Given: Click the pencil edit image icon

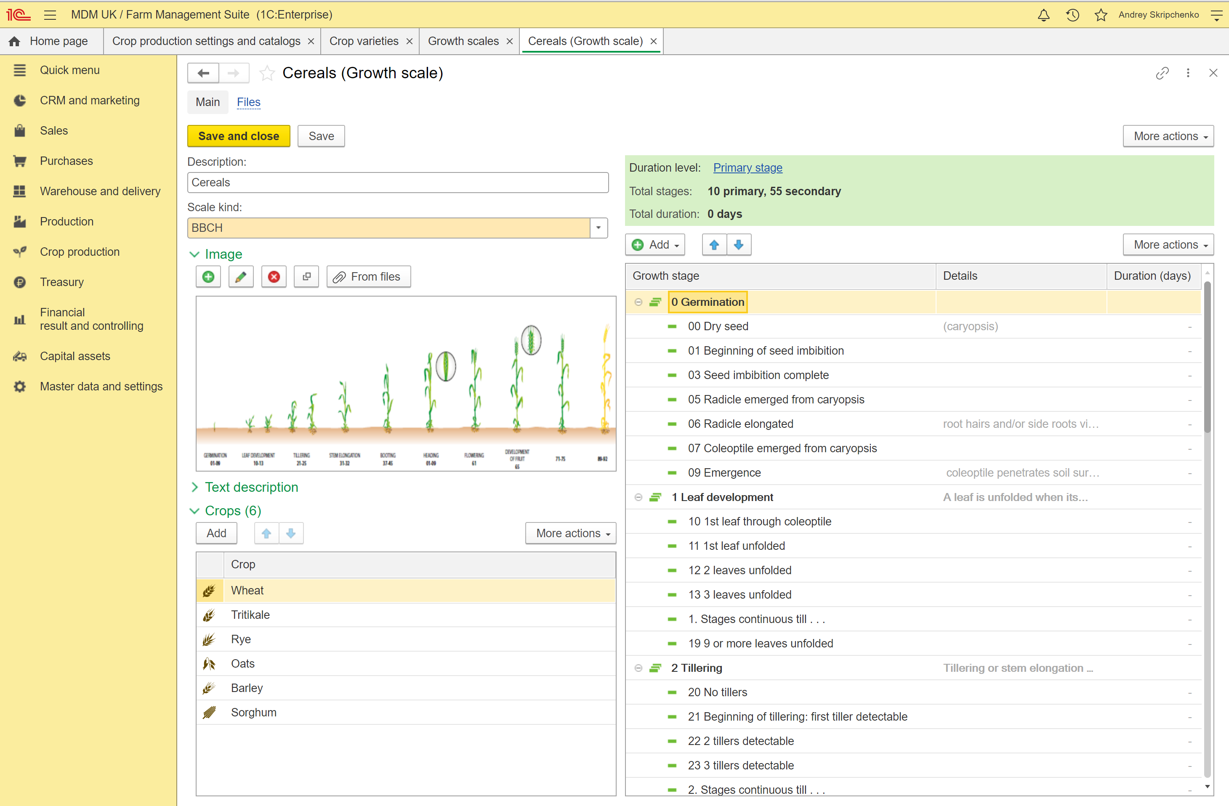Looking at the screenshot, I should [x=241, y=276].
